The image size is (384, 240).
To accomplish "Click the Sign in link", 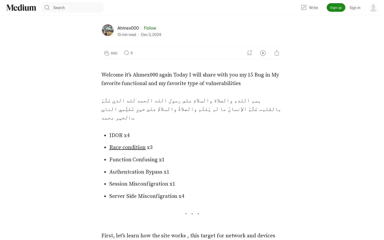I will 355,7.
